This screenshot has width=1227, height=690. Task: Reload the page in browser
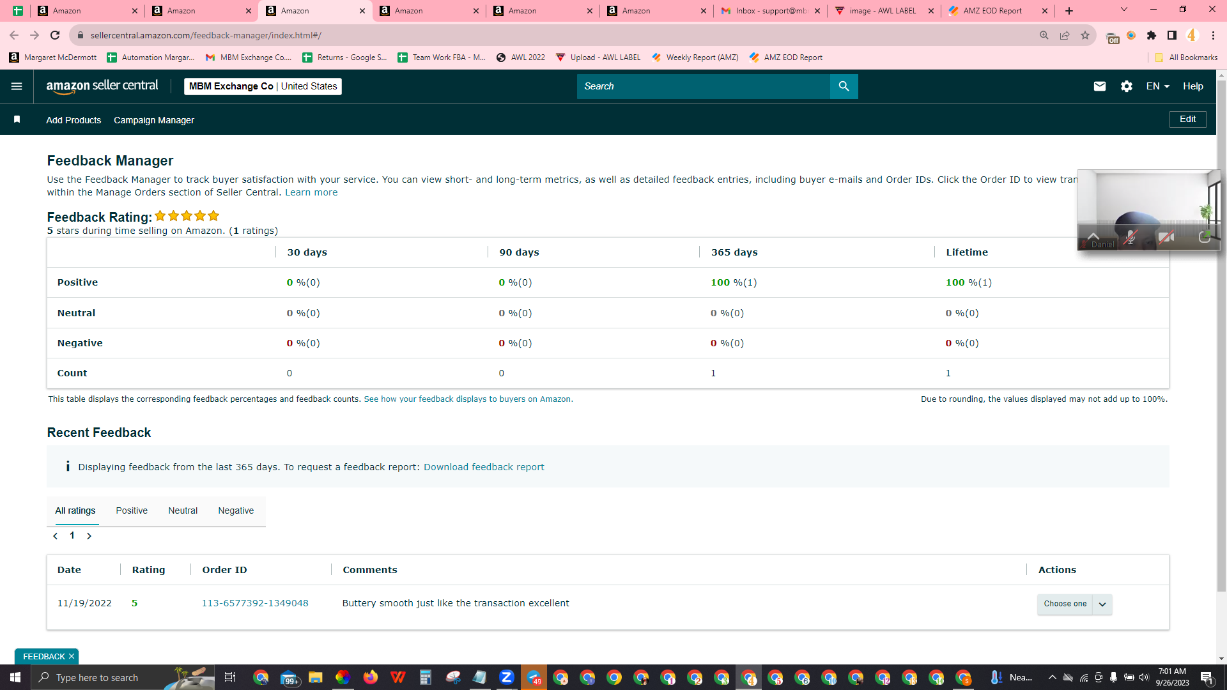point(55,35)
